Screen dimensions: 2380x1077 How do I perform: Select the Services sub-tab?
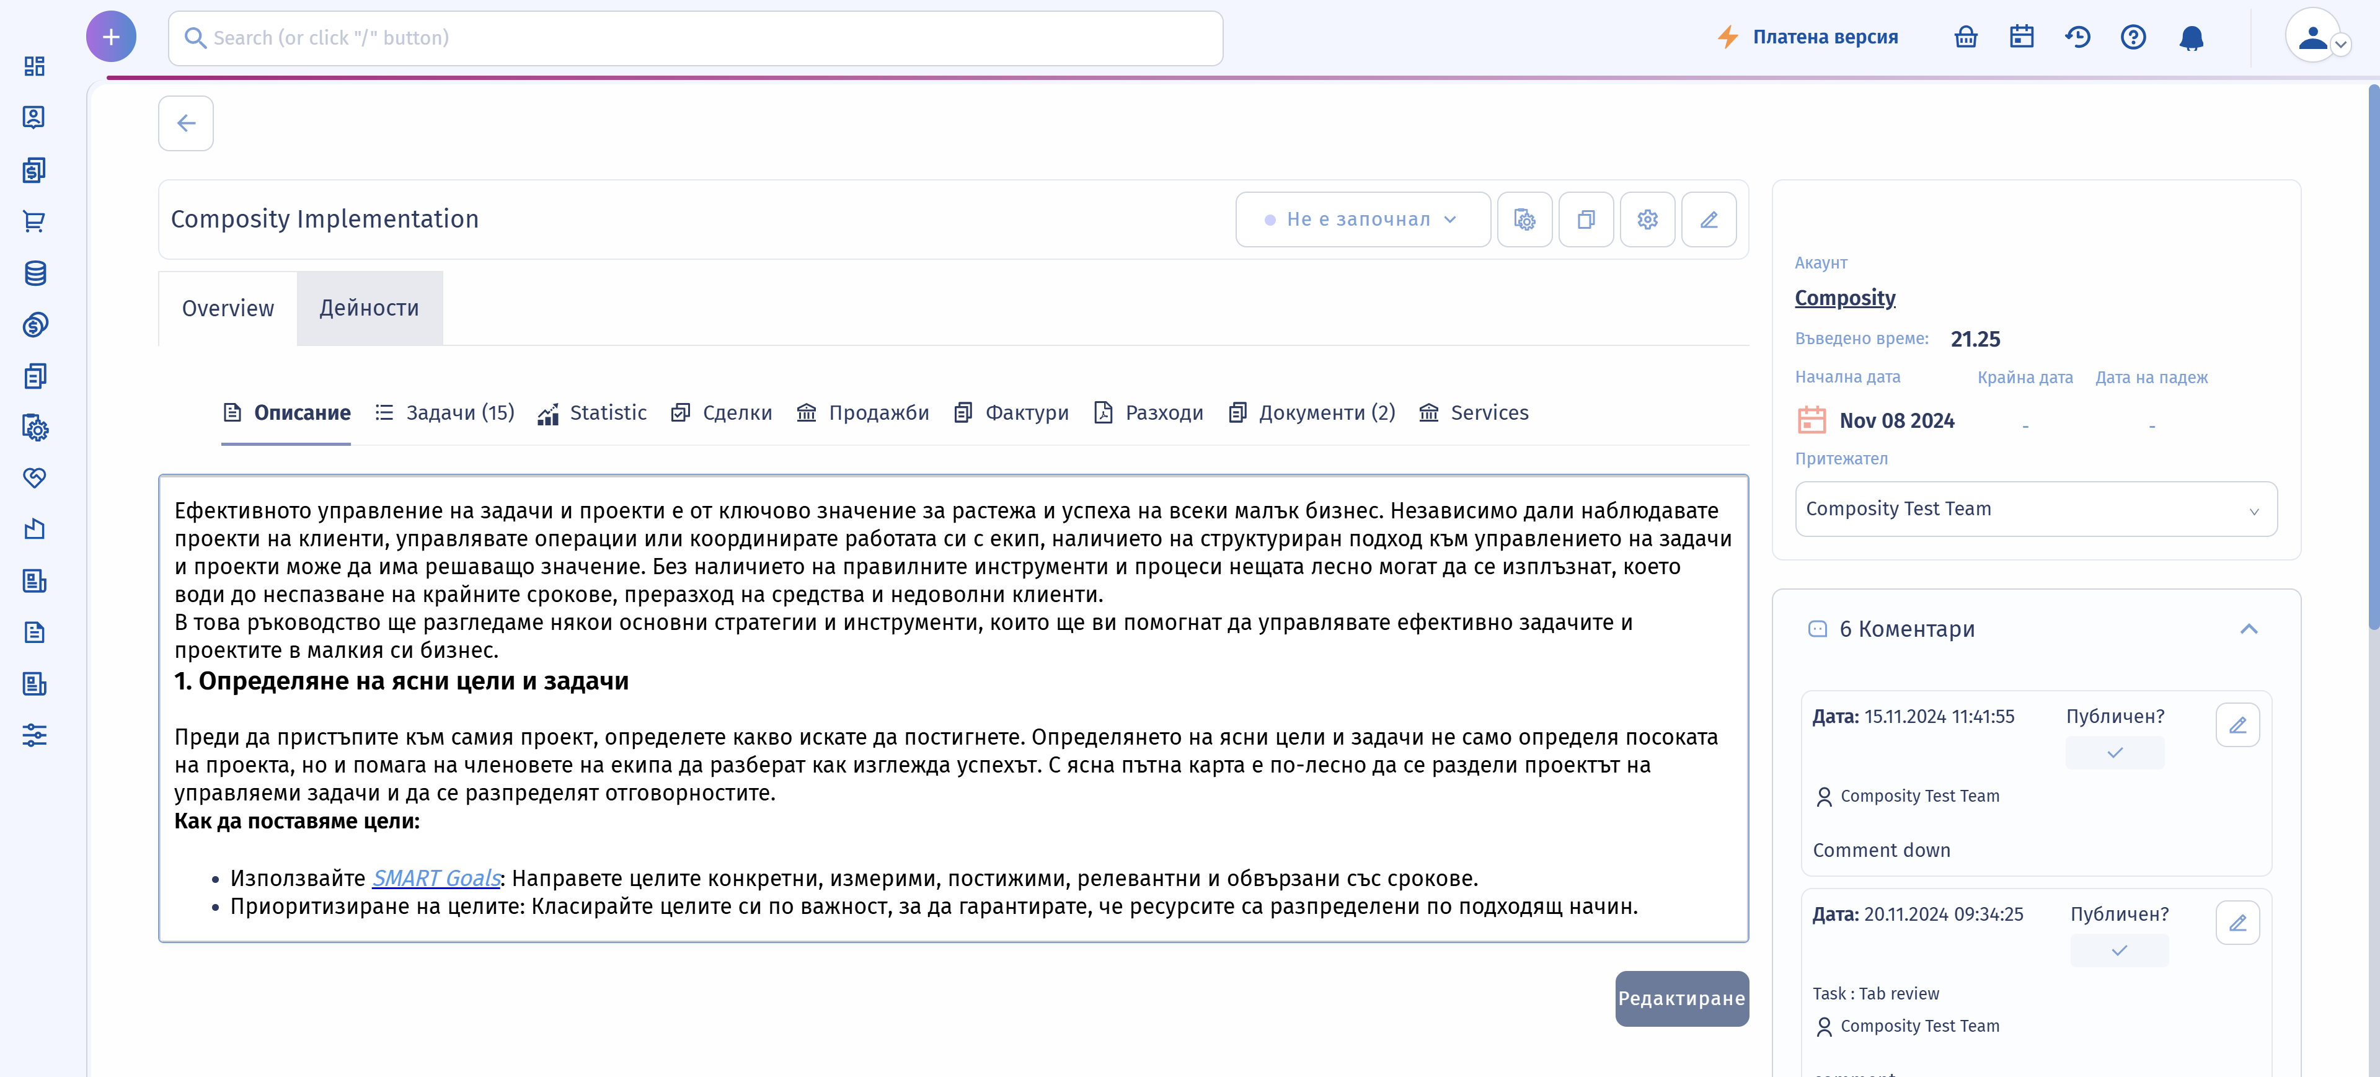click(1474, 413)
